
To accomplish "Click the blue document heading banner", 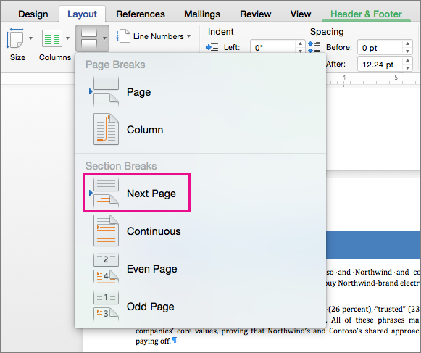I will coord(373,244).
